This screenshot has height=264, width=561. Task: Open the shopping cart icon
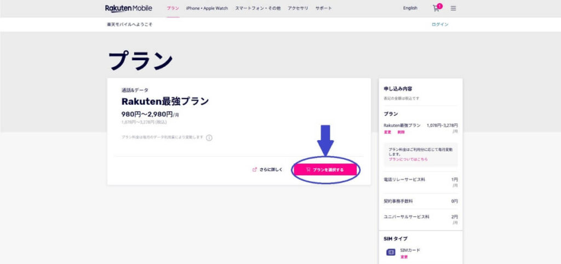click(x=436, y=8)
